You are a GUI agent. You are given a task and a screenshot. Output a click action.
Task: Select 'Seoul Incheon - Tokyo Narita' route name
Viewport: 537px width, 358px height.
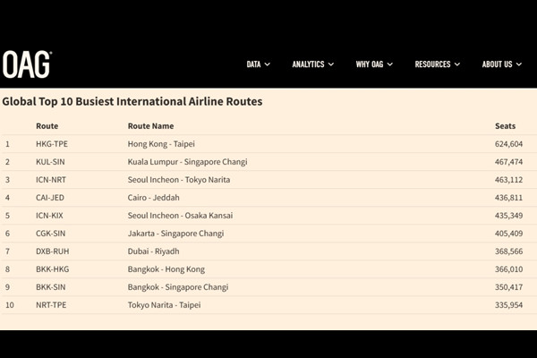tap(179, 180)
